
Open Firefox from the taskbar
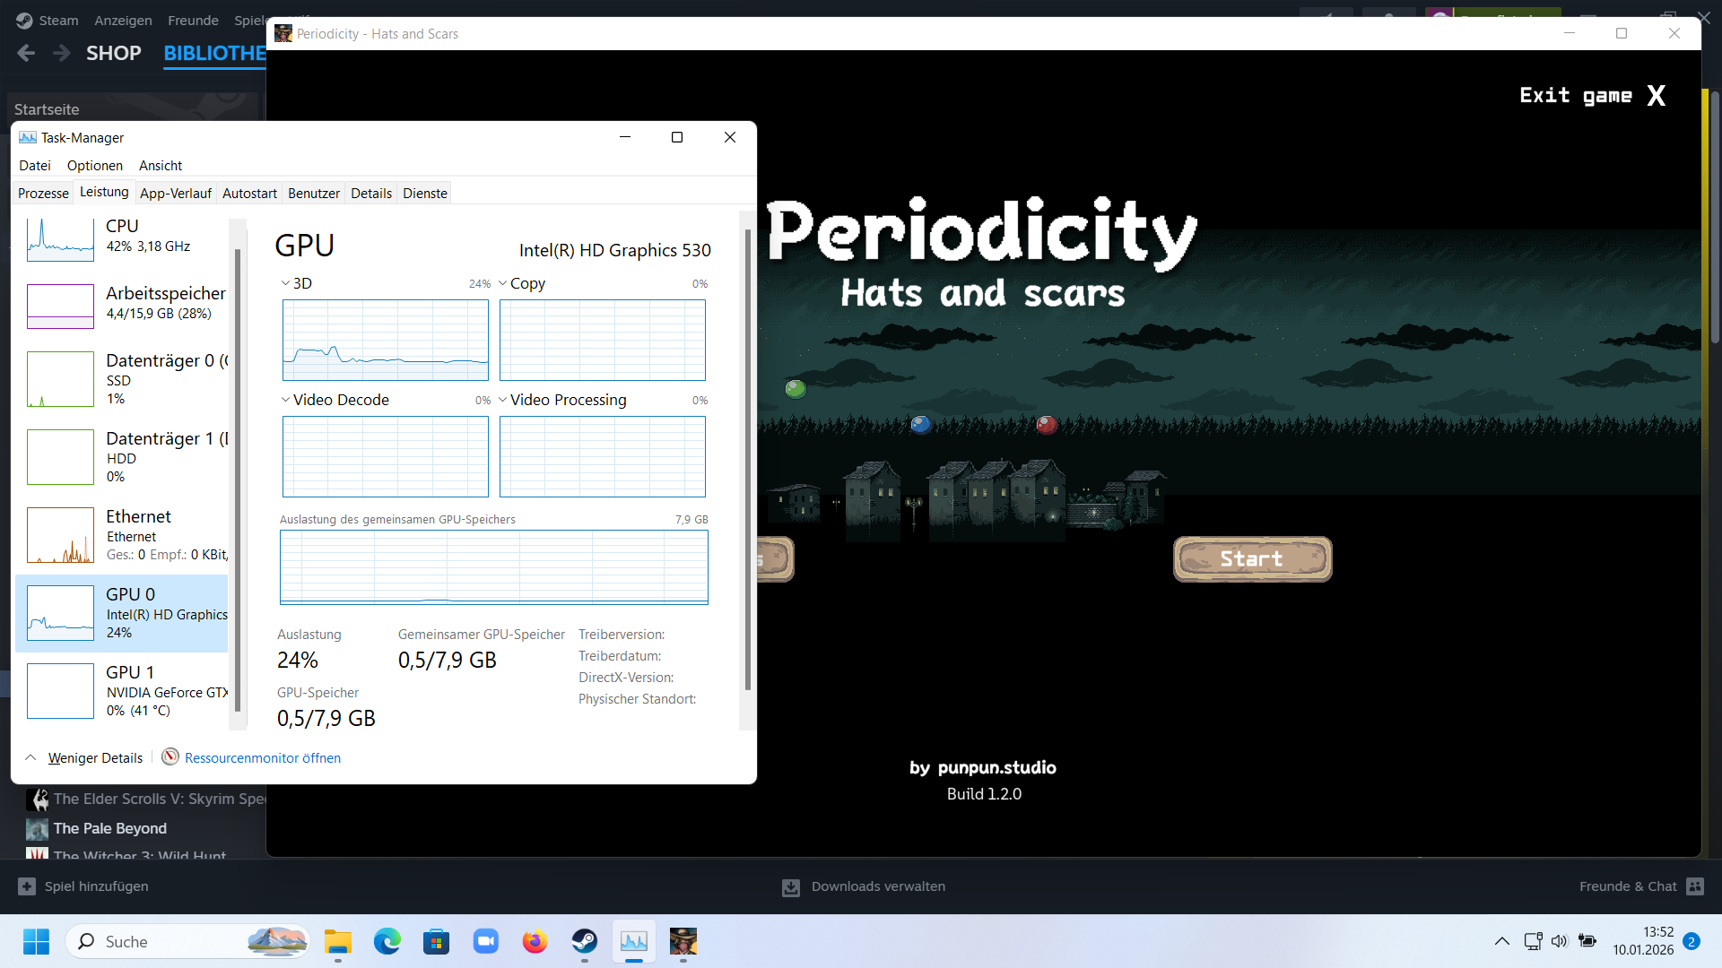535,941
